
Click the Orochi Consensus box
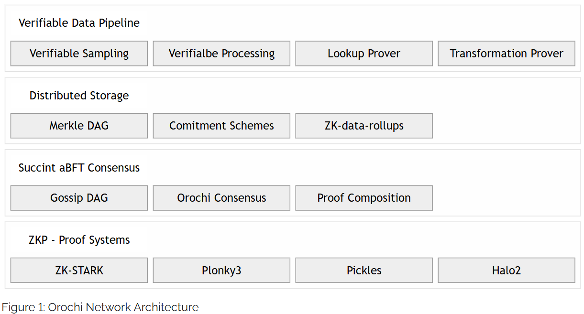pos(221,198)
